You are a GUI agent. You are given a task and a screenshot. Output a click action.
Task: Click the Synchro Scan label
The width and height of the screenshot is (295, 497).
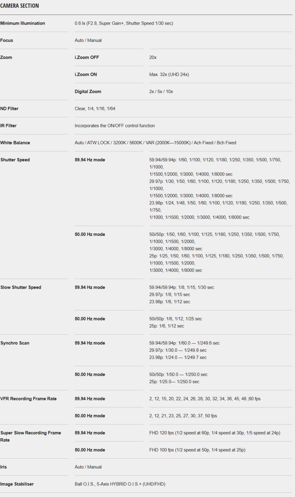pyautogui.click(x=15, y=343)
